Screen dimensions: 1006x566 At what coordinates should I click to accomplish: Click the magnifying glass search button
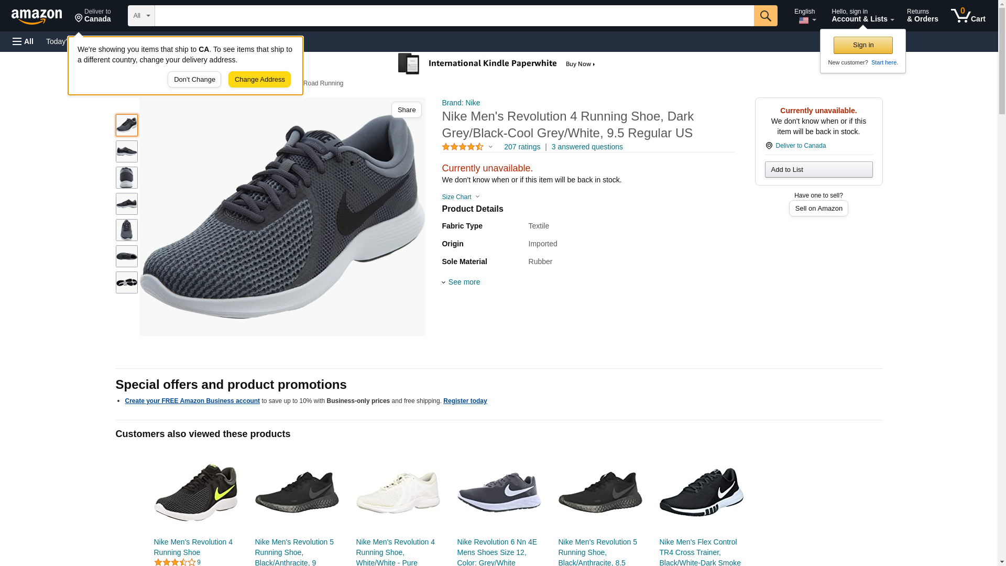click(x=765, y=16)
